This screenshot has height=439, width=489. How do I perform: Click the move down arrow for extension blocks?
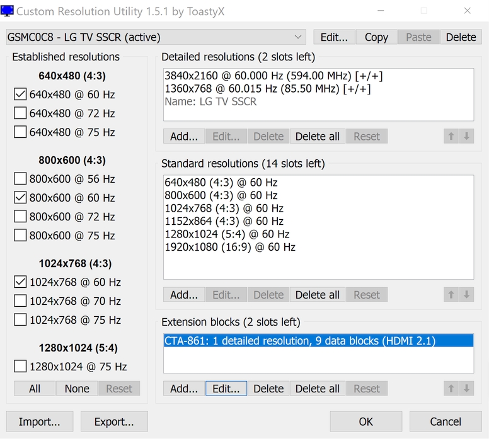click(x=466, y=389)
